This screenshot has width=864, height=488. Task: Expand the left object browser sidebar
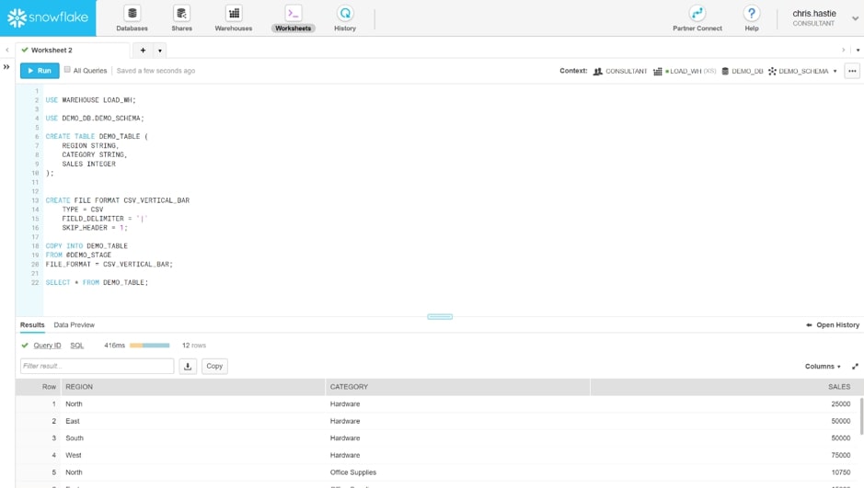tap(6, 67)
